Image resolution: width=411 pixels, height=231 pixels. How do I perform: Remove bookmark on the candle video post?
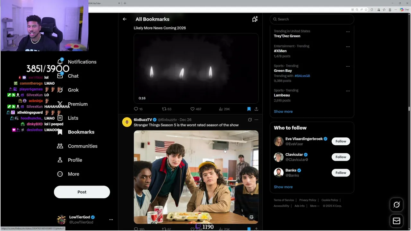(x=249, y=109)
